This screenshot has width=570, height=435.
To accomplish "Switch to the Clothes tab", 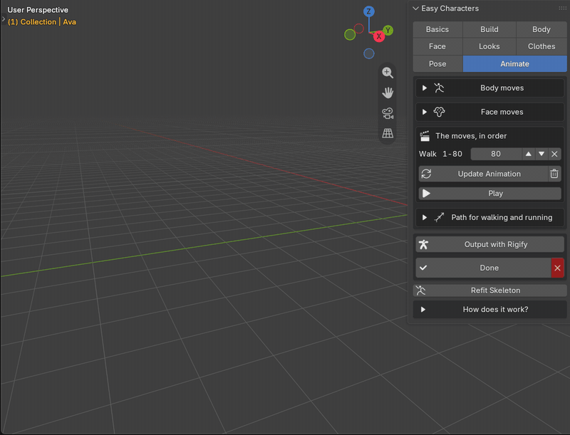I will pyautogui.click(x=541, y=46).
